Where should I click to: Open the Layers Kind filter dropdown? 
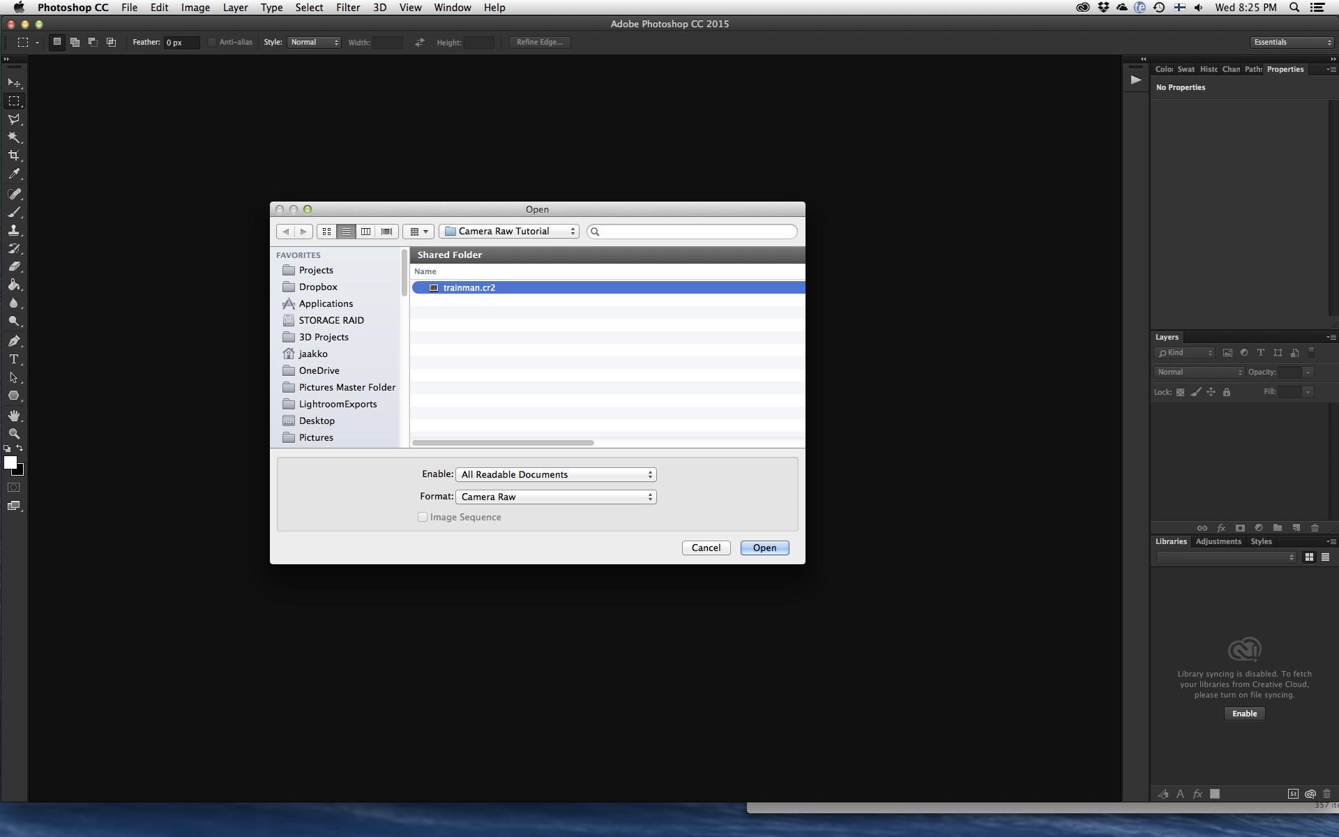pos(1185,353)
